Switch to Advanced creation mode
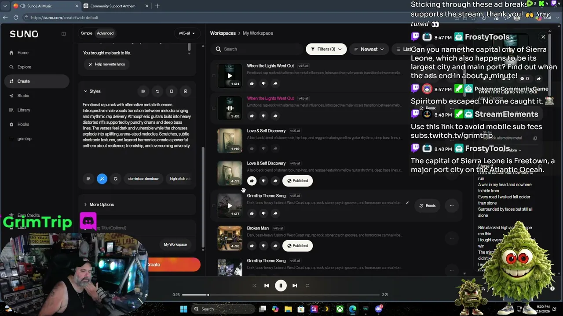The height and width of the screenshot is (316, 563). click(x=105, y=33)
